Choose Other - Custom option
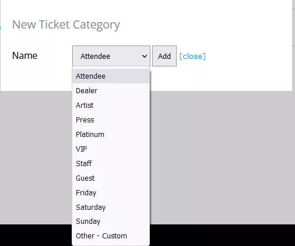The width and height of the screenshot is (295, 246). [111, 236]
